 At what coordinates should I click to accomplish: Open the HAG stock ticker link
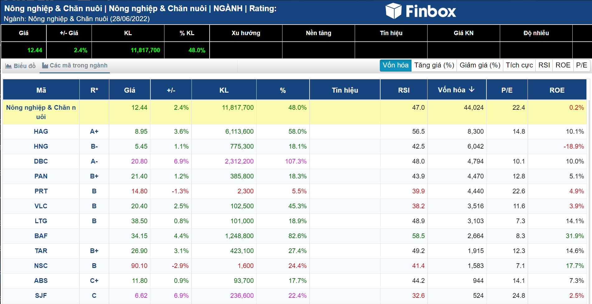click(x=41, y=131)
